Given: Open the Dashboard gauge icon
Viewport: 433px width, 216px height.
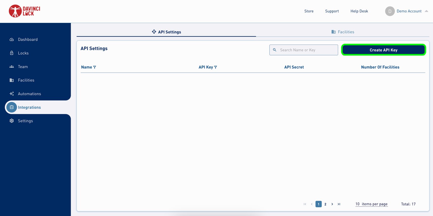Looking at the screenshot, I should pyautogui.click(x=12, y=40).
